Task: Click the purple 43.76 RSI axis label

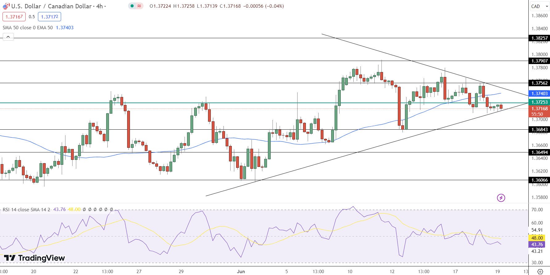Action: coord(537,245)
